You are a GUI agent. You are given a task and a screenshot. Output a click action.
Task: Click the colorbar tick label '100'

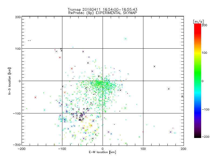[204, 53]
